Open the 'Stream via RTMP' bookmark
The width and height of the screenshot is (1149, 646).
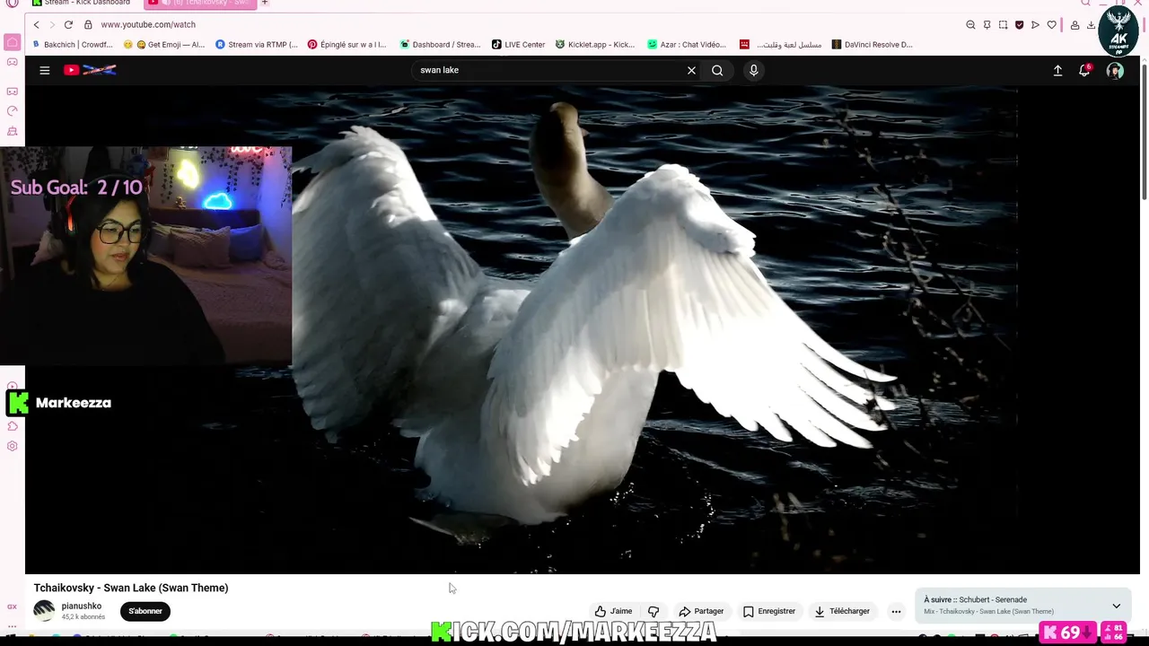(x=257, y=44)
